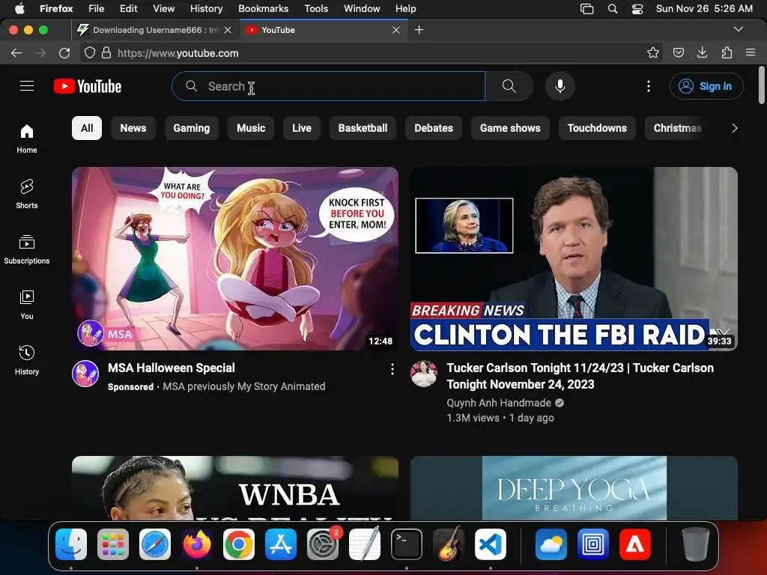The height and width of the screenshot is (575, 767).
Task: View site security lock info
Action: [106, 53]
